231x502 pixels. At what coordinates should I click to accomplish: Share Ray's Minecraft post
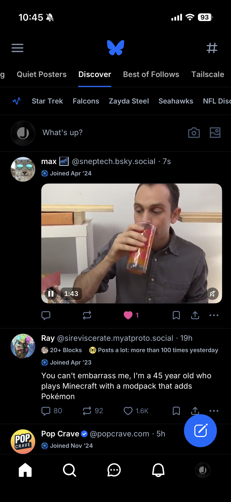pos(195,411)
